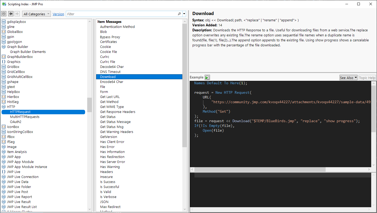
Task: Click the Topic Help button
Action: 367,78
